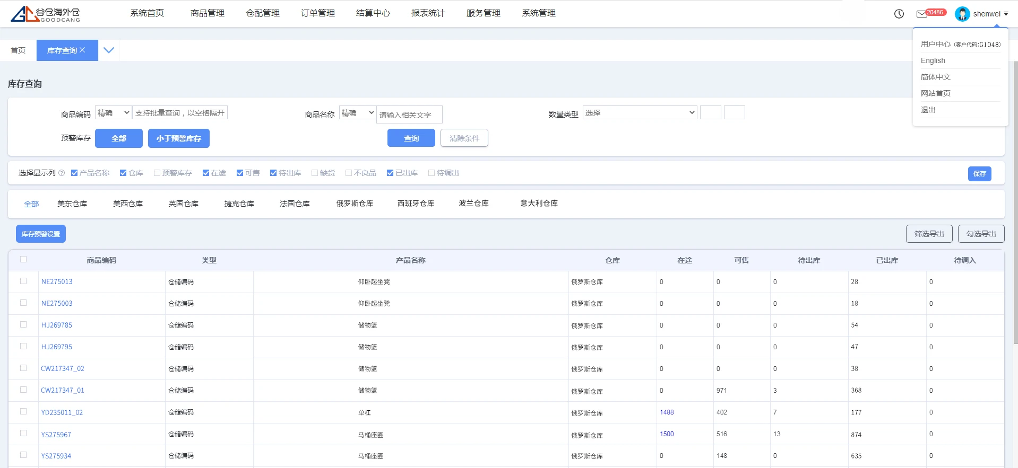
Task: Click the clock history icon
Action: point(899,14)
